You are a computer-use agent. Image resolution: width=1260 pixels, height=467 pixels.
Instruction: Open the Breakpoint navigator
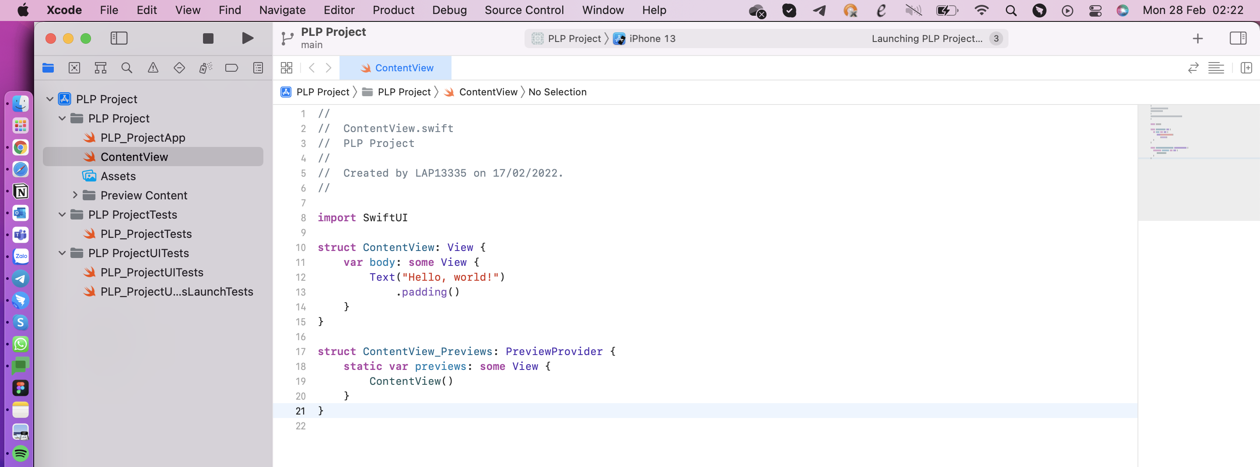point(231,68)
